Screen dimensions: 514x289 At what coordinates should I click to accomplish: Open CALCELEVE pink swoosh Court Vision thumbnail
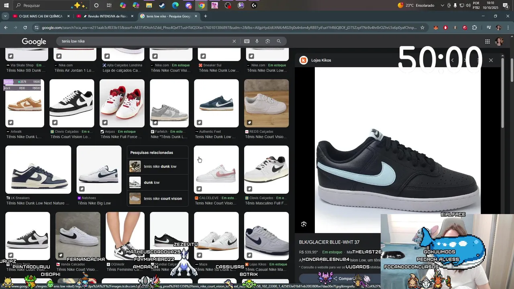(x=216, y=169)
